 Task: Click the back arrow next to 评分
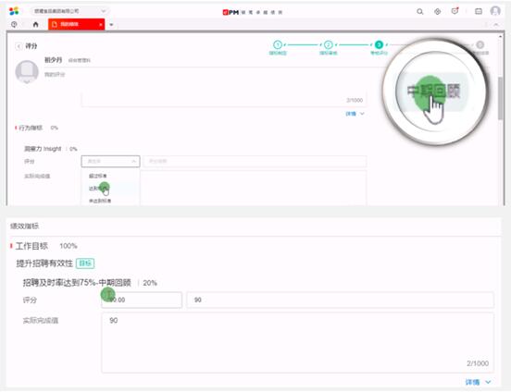(x=19, y=46)
